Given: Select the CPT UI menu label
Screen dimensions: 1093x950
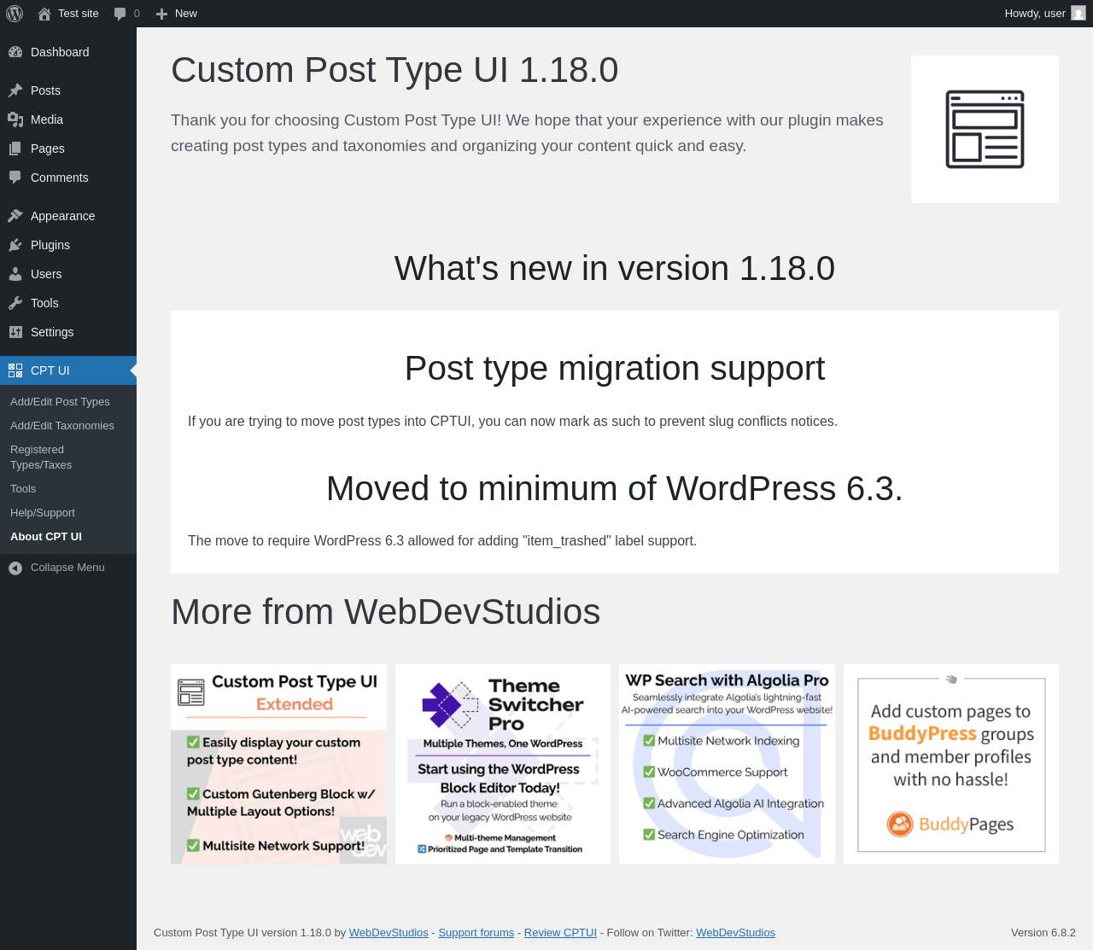Looking at the screenshot, I should (50, 370).
